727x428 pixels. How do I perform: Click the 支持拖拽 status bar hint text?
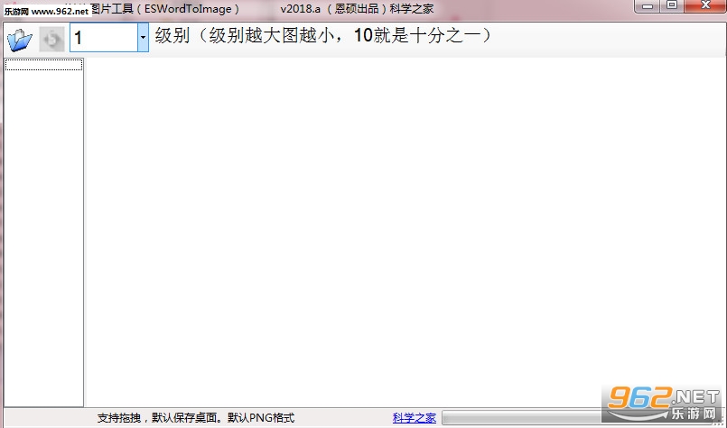pyautogui.click(x=196, y=418)
